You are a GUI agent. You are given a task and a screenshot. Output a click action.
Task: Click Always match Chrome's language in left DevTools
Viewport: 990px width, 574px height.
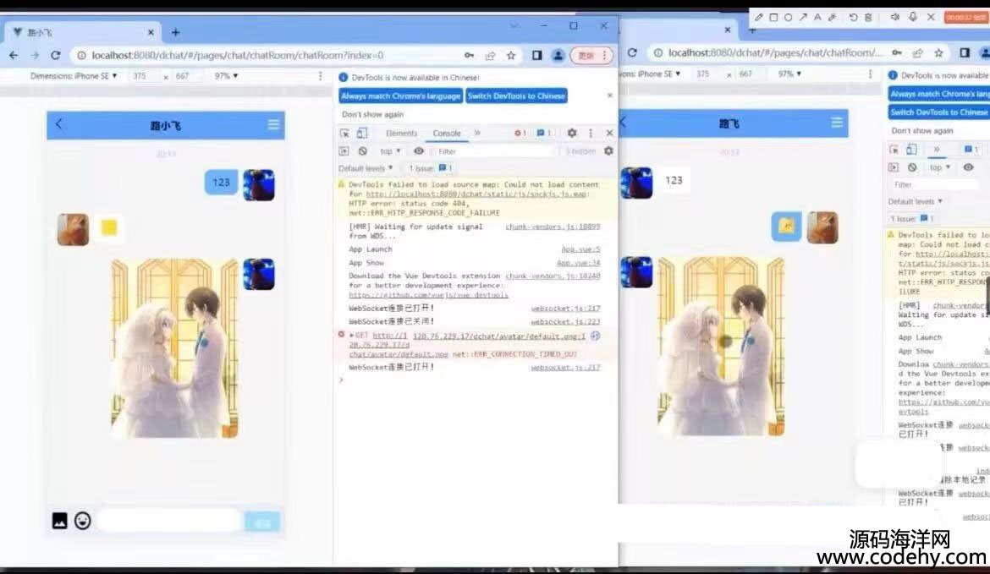(401, 96)
